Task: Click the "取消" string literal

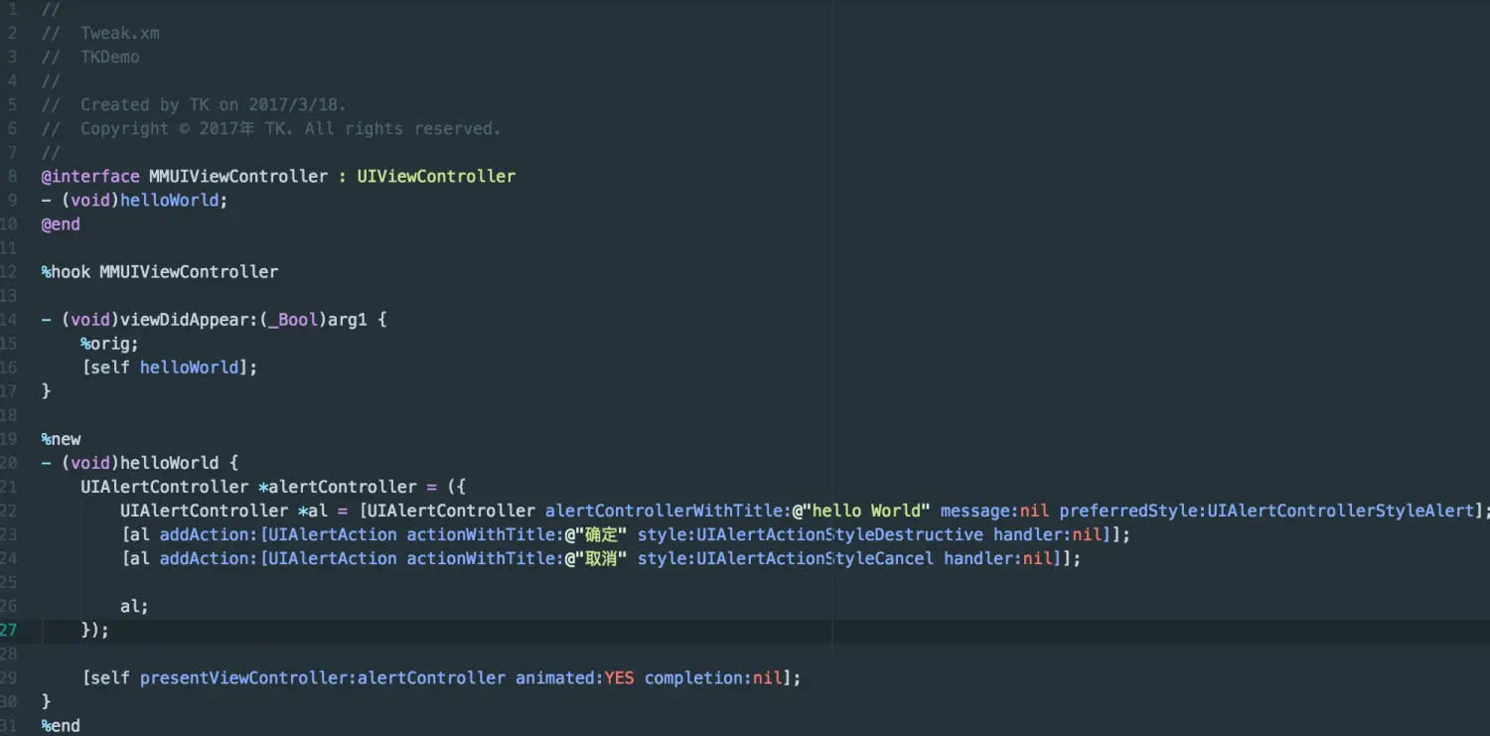Action: 596,557
